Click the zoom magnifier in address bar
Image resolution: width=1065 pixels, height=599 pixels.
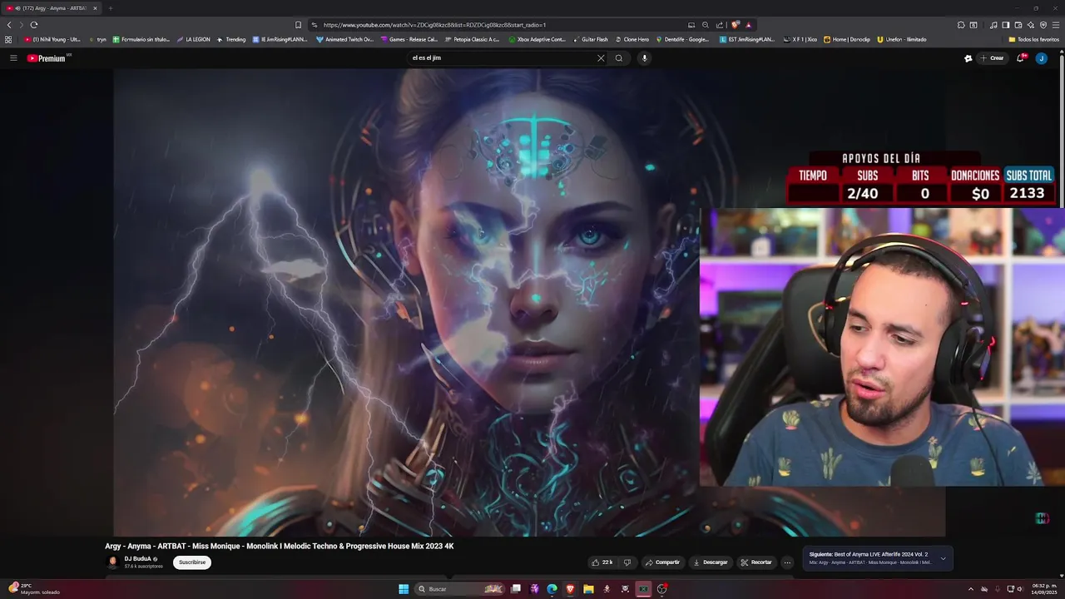click(706, 25)
